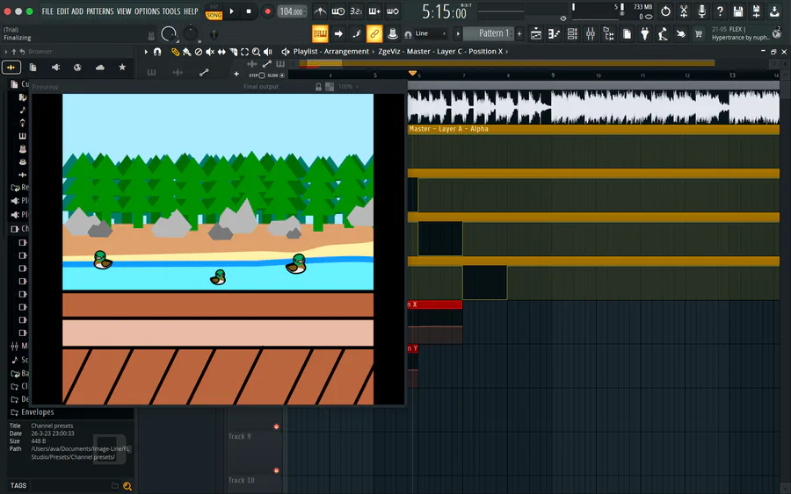Click the stamp note icon

click(x=393, y=33)
